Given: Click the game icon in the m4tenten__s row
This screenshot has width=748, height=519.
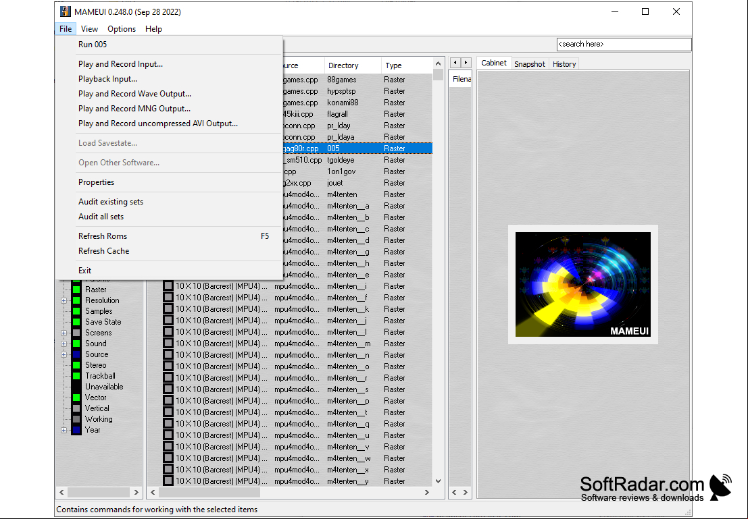Looking at the screenshot, I should tap(168, 389).
